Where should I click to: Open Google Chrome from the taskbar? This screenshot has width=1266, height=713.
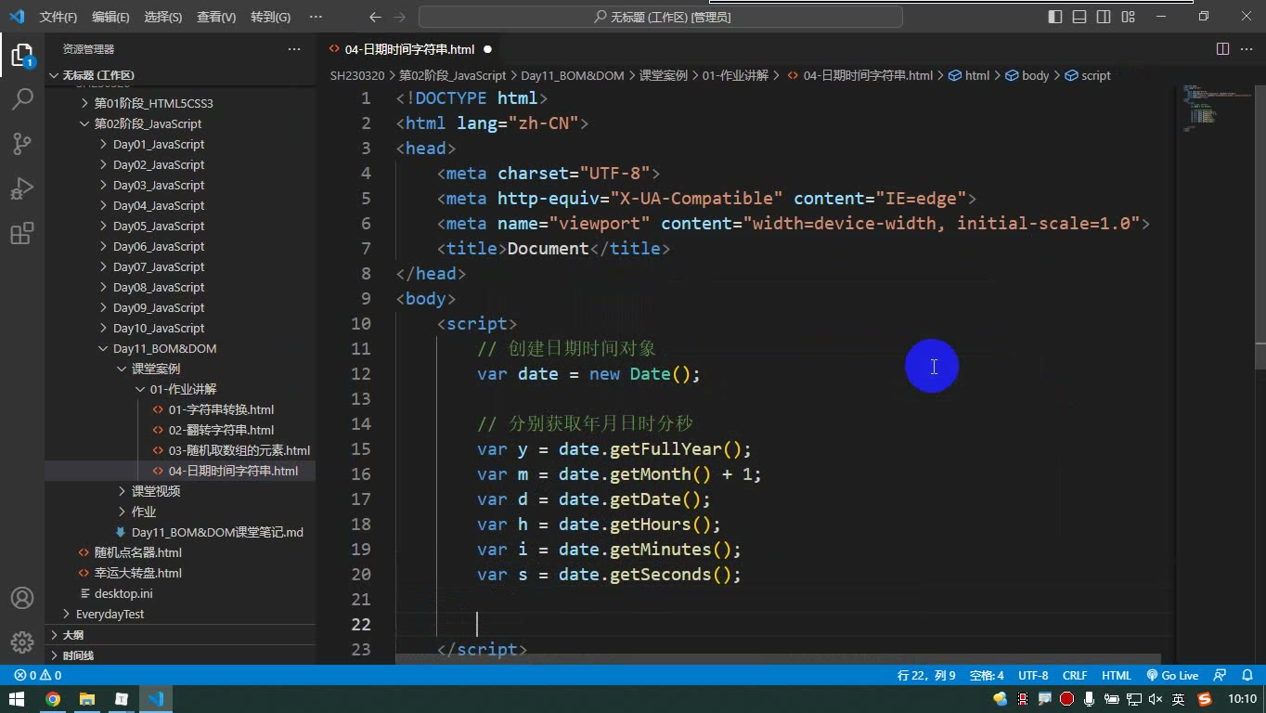[53, 699]
